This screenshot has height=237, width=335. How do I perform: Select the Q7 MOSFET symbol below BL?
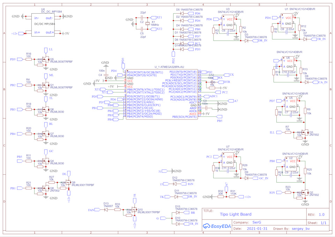46,134
